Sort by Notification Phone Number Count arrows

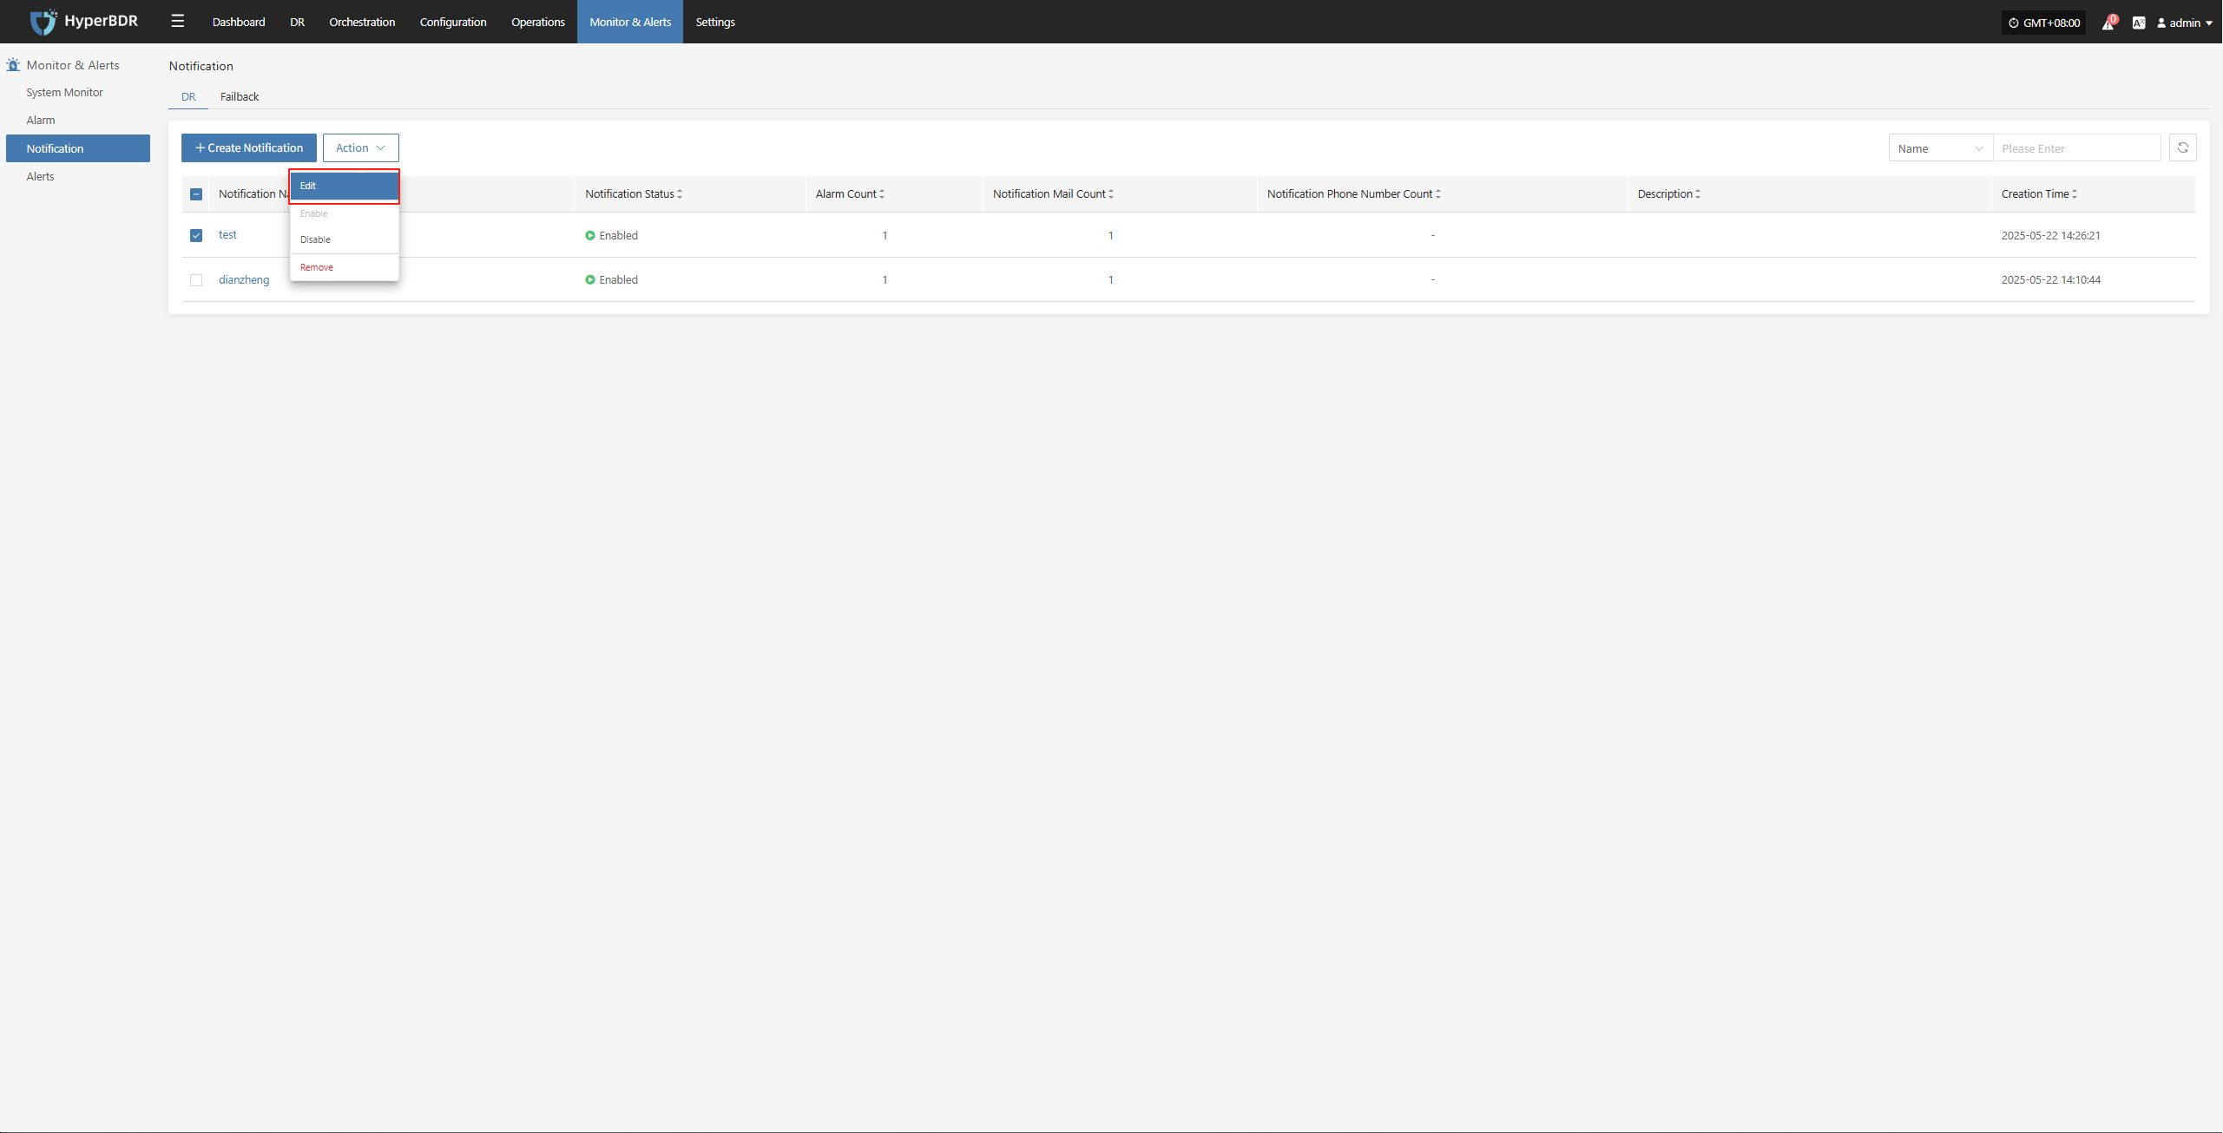(x=1438, y=194)
